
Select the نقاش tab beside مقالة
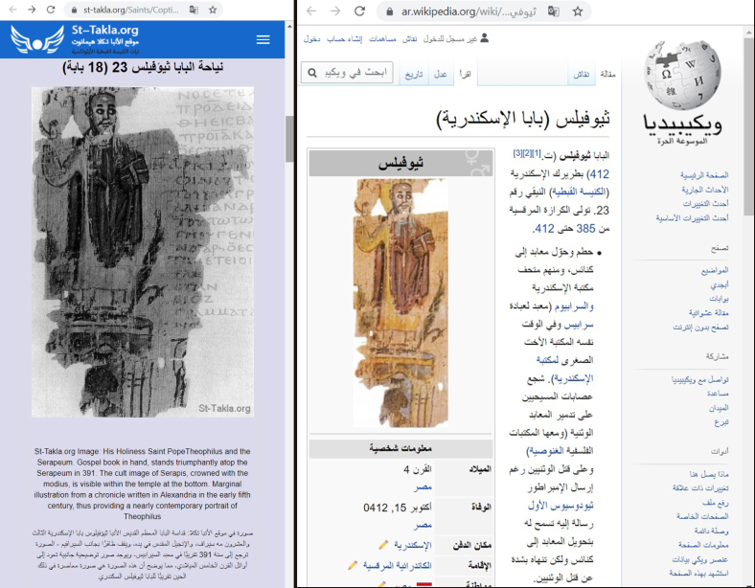582,74
